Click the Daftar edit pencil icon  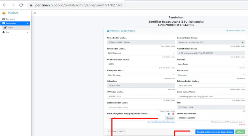click(6, 28)
